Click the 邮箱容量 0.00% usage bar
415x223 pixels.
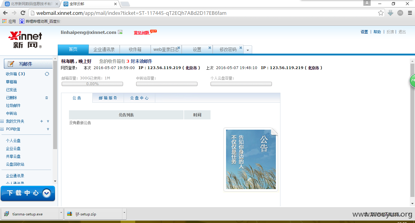(92, 84)
